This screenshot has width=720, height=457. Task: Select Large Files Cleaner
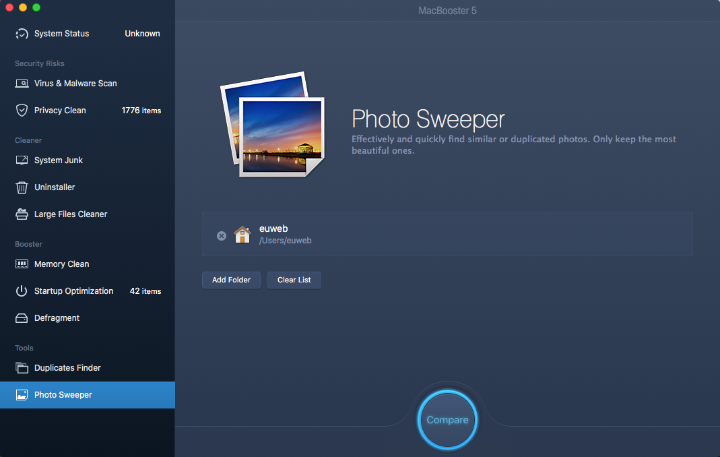[88, 214]
